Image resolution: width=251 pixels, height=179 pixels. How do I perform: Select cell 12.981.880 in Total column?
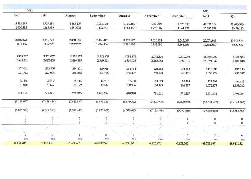(210, 45)
